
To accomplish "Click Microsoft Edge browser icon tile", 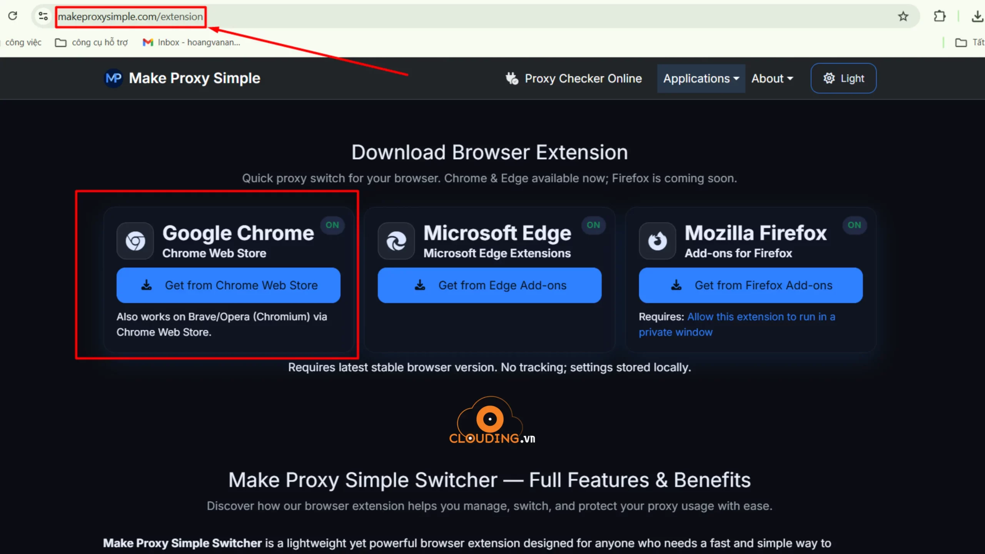I will 396,241.
